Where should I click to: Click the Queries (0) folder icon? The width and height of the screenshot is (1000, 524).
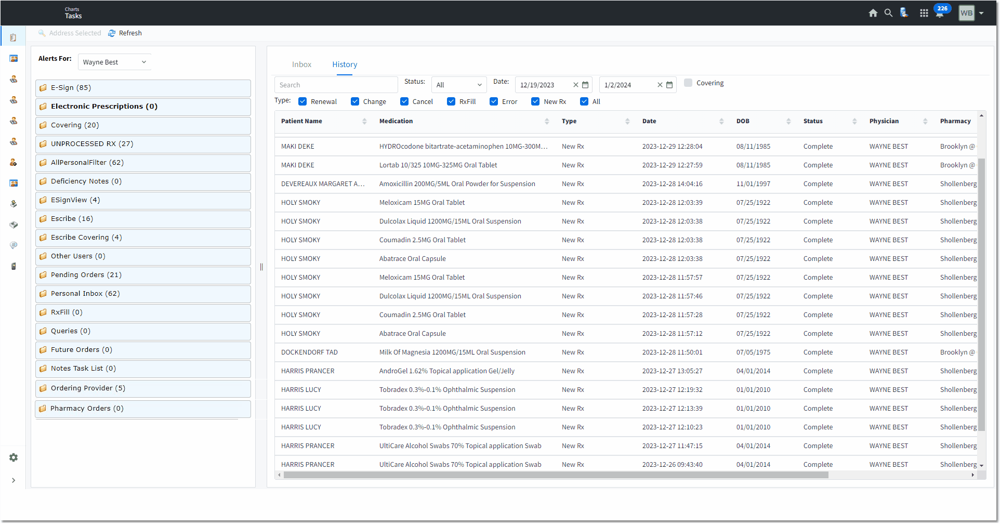click(x=43, y=331)
